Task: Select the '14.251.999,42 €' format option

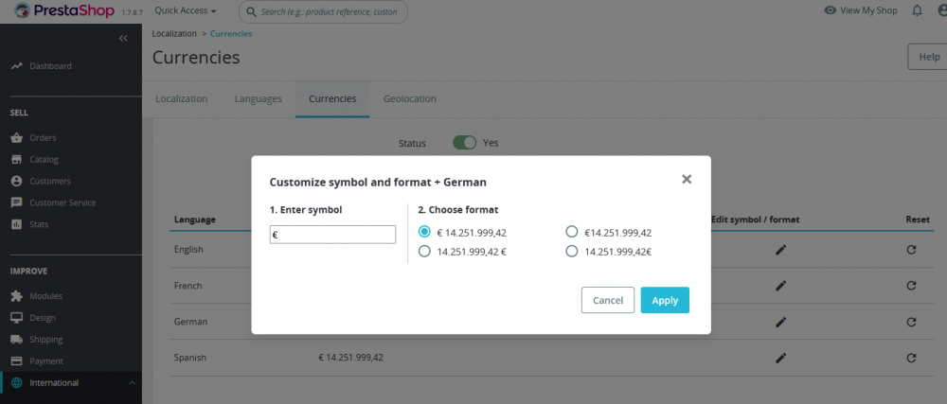Action: coord(424,252)
